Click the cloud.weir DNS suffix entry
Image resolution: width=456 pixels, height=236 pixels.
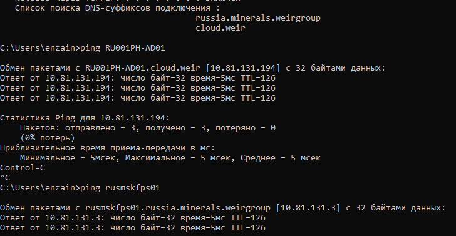pyautogui.click(x=220, y=28)
